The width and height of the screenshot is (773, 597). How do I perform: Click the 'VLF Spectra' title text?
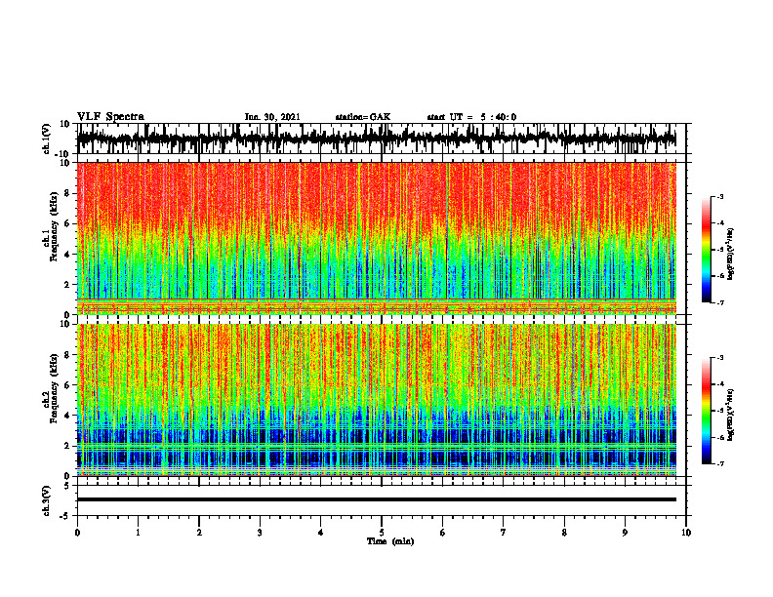pos(110,117)
